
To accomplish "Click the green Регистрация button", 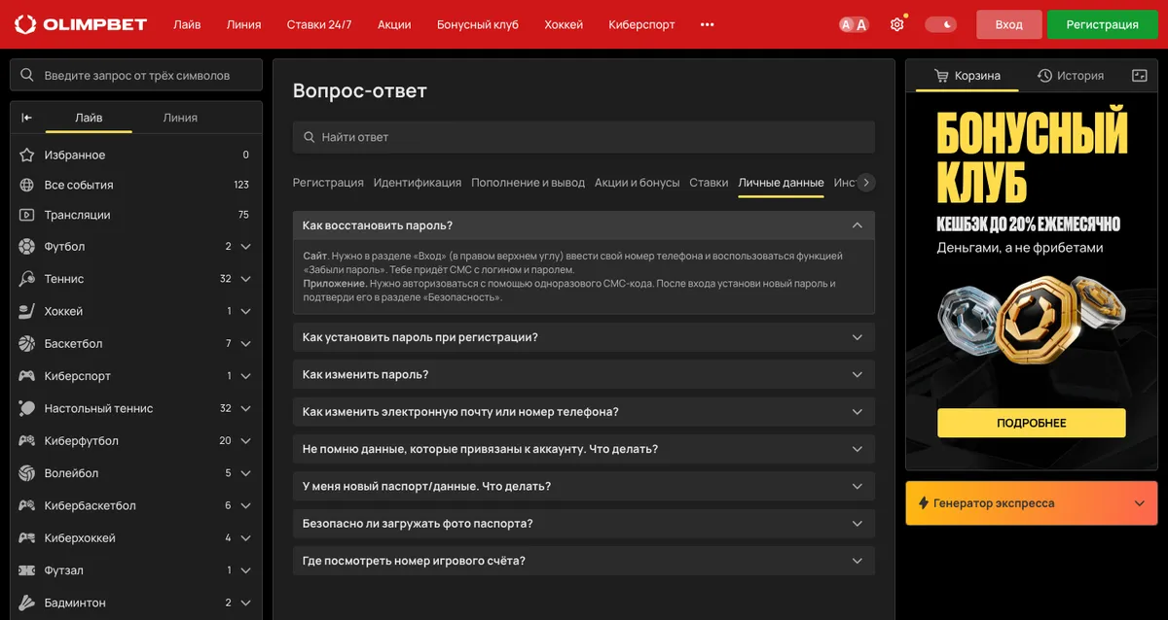I will pyautogui.click(x=1103, y=24).
